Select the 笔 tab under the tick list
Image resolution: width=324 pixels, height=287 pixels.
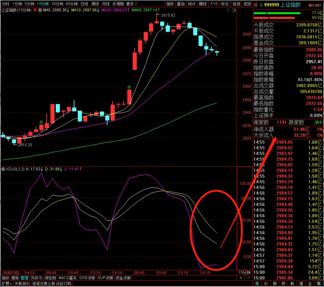257,284
